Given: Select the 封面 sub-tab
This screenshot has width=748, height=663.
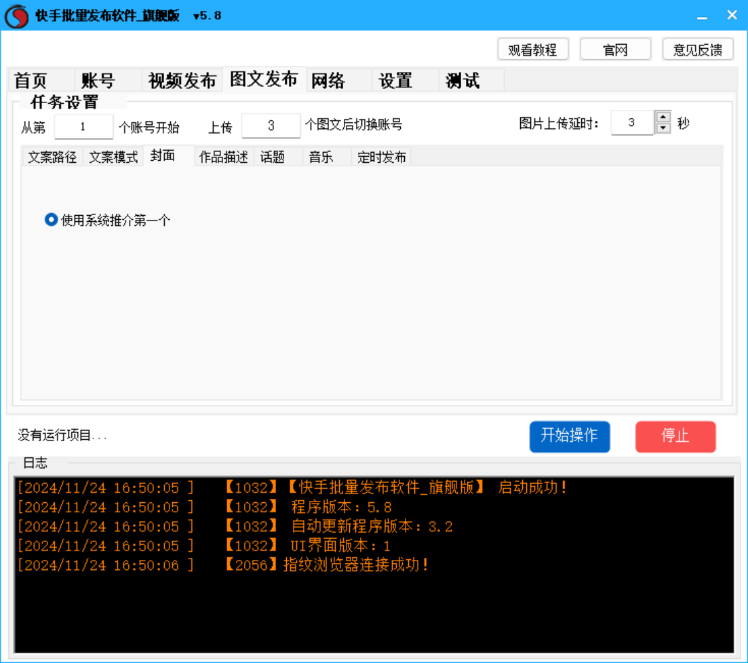Looking at the screenshot, I should 168,155.
